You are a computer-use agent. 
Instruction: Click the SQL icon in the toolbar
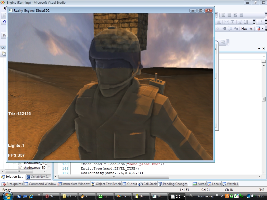235,15
